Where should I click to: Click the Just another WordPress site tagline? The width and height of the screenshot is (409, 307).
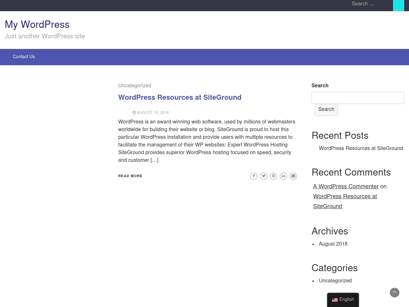(45, 36)
